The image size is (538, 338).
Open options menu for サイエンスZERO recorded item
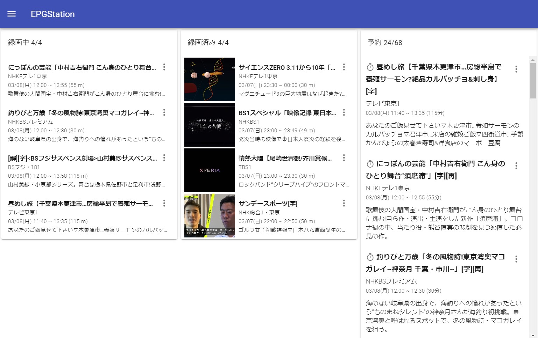[344, 67]
